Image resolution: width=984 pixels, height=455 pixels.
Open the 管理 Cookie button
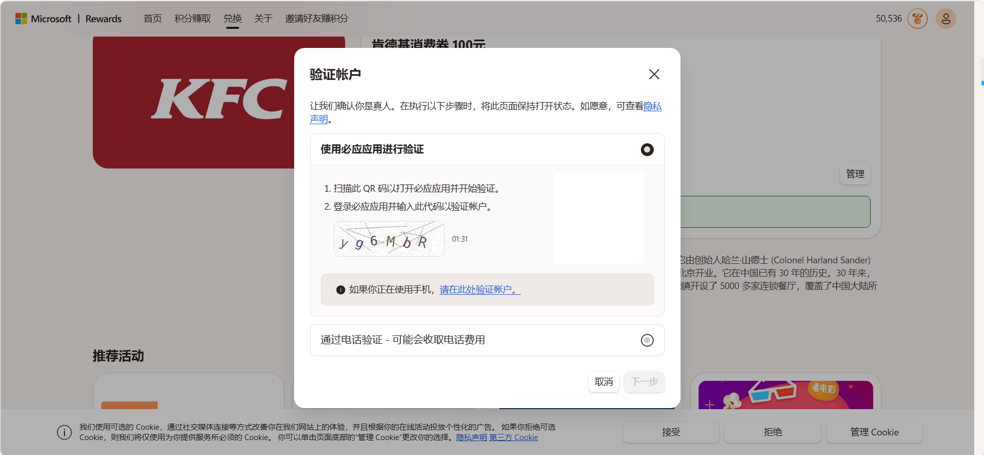[x=874, y=432]
